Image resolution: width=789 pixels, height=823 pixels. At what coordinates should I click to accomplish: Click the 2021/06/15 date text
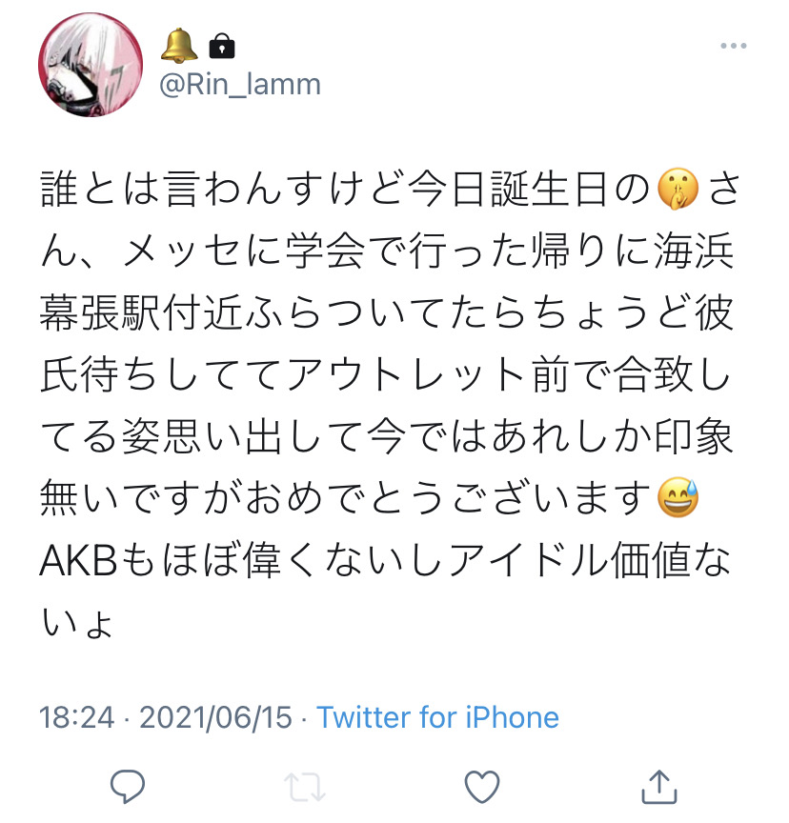(215, 717)
